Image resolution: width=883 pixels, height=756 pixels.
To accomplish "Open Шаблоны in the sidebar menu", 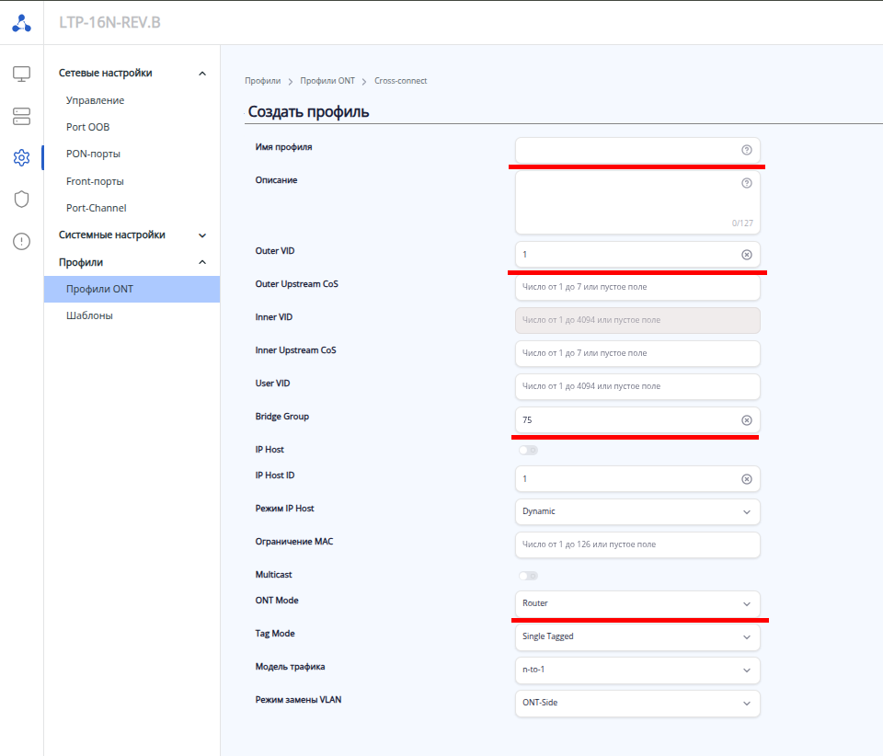I will click(x=89, y=315).
